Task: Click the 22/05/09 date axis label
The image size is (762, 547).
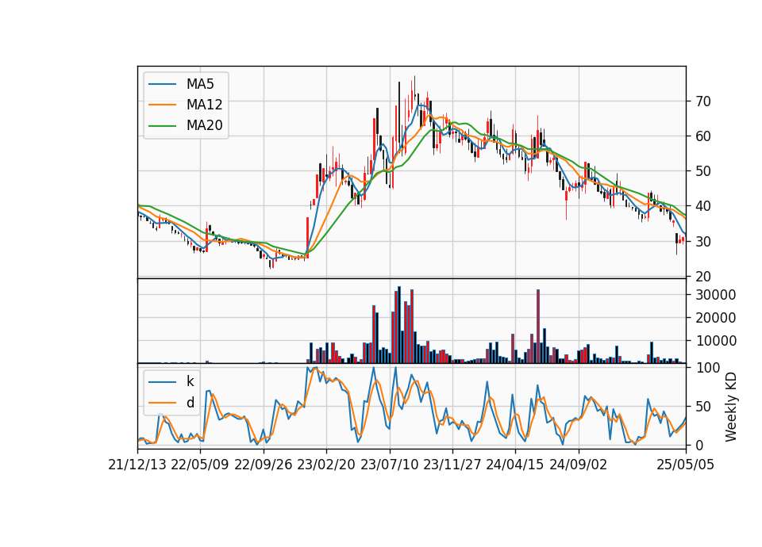Action: click(x=200, y=465)
